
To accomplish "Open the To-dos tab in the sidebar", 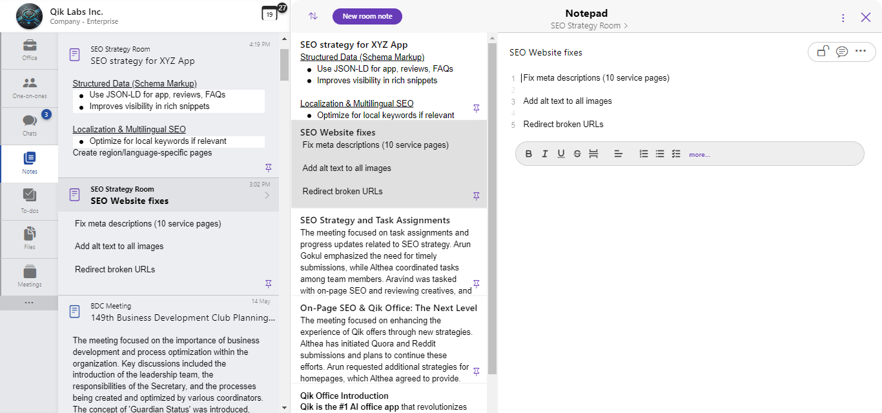I will 29,201.
